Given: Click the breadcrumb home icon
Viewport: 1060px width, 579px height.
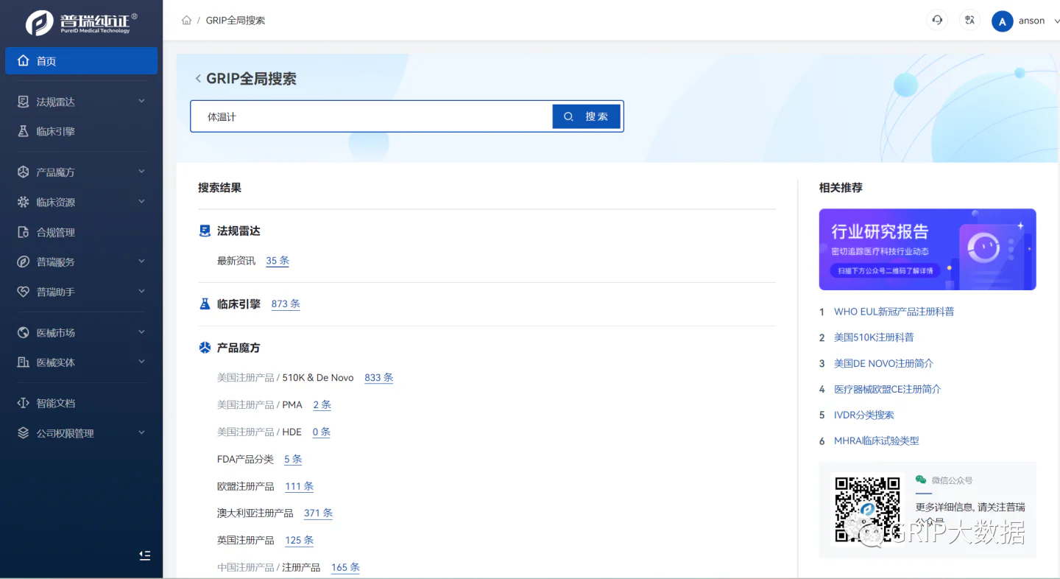Looking at the screenshot, I should (187, 20).
